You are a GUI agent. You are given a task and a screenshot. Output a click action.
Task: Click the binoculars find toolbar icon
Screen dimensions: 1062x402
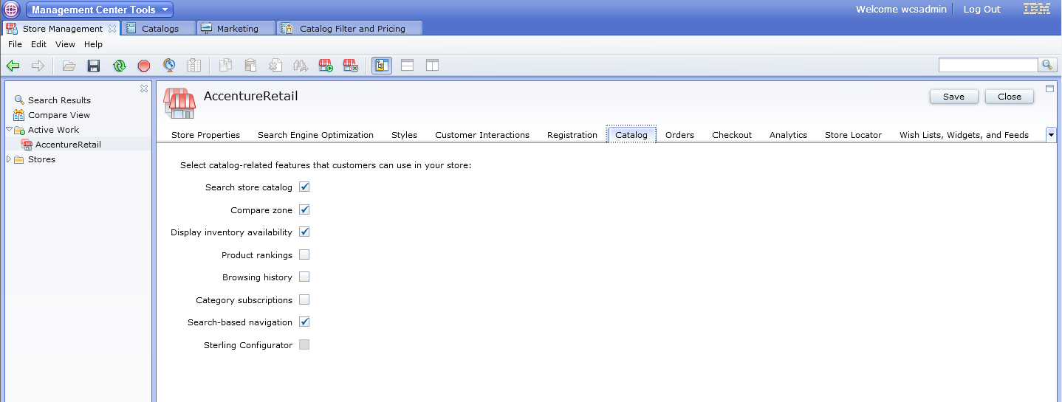pos(301,66)
